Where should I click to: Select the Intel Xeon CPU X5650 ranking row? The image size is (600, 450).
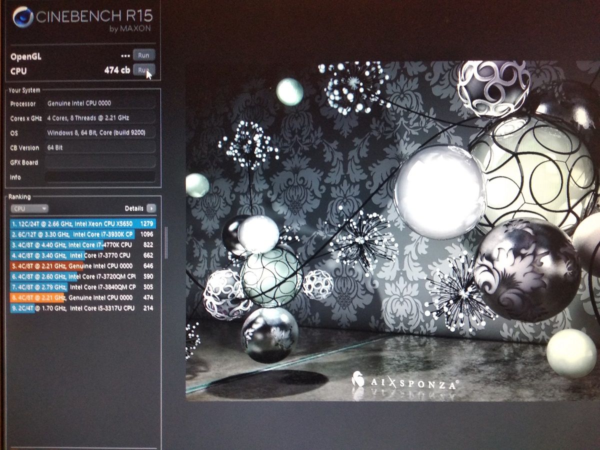pos(83,223)
